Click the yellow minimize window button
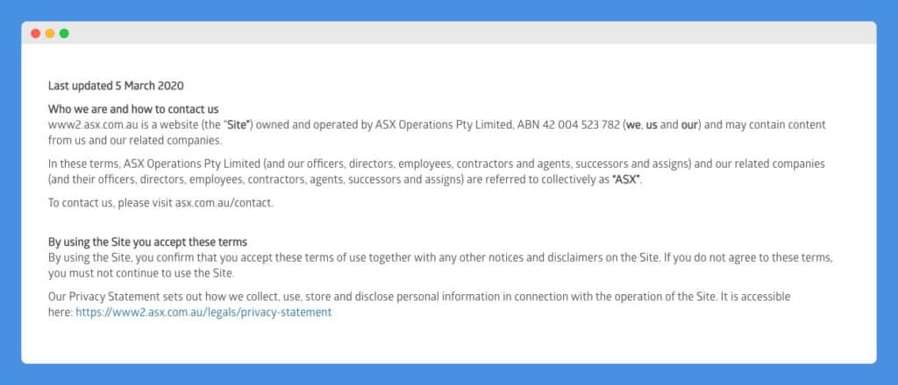The width and height of the screenshot is (898, 385). click(50, 34)
